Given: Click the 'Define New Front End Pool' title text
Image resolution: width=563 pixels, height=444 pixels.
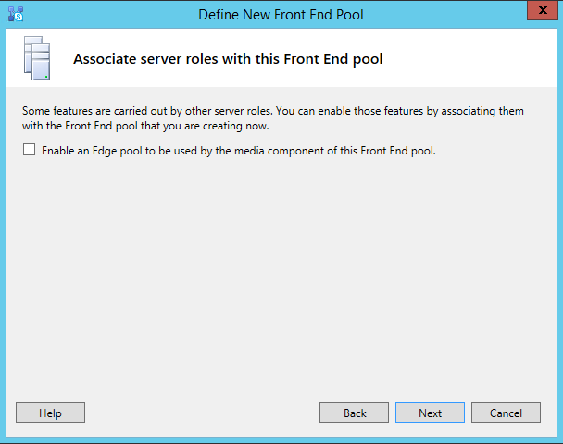Looking at the screenshot, I should point(281,15).
